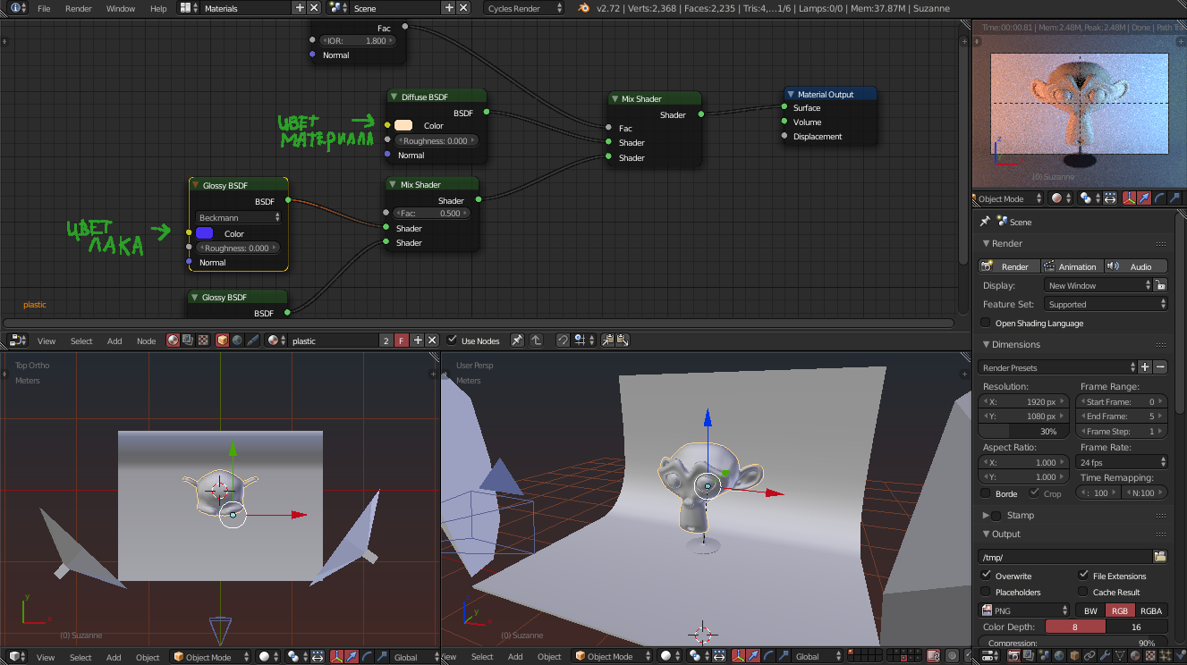
Task: Add a render preset with plus button
Action: 1145,367
